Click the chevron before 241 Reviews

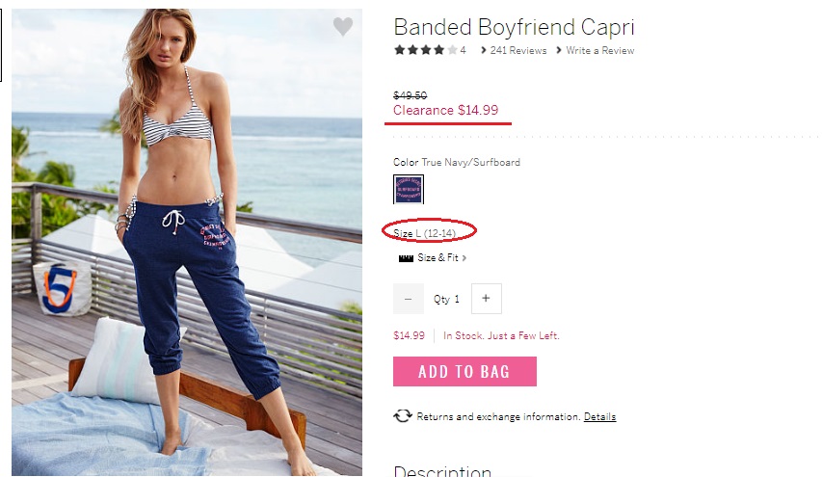[484, 50]
